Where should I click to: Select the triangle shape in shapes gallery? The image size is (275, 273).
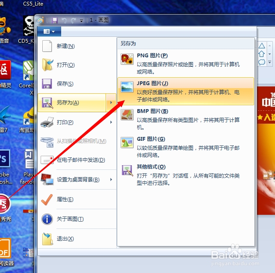pos(261,46)
